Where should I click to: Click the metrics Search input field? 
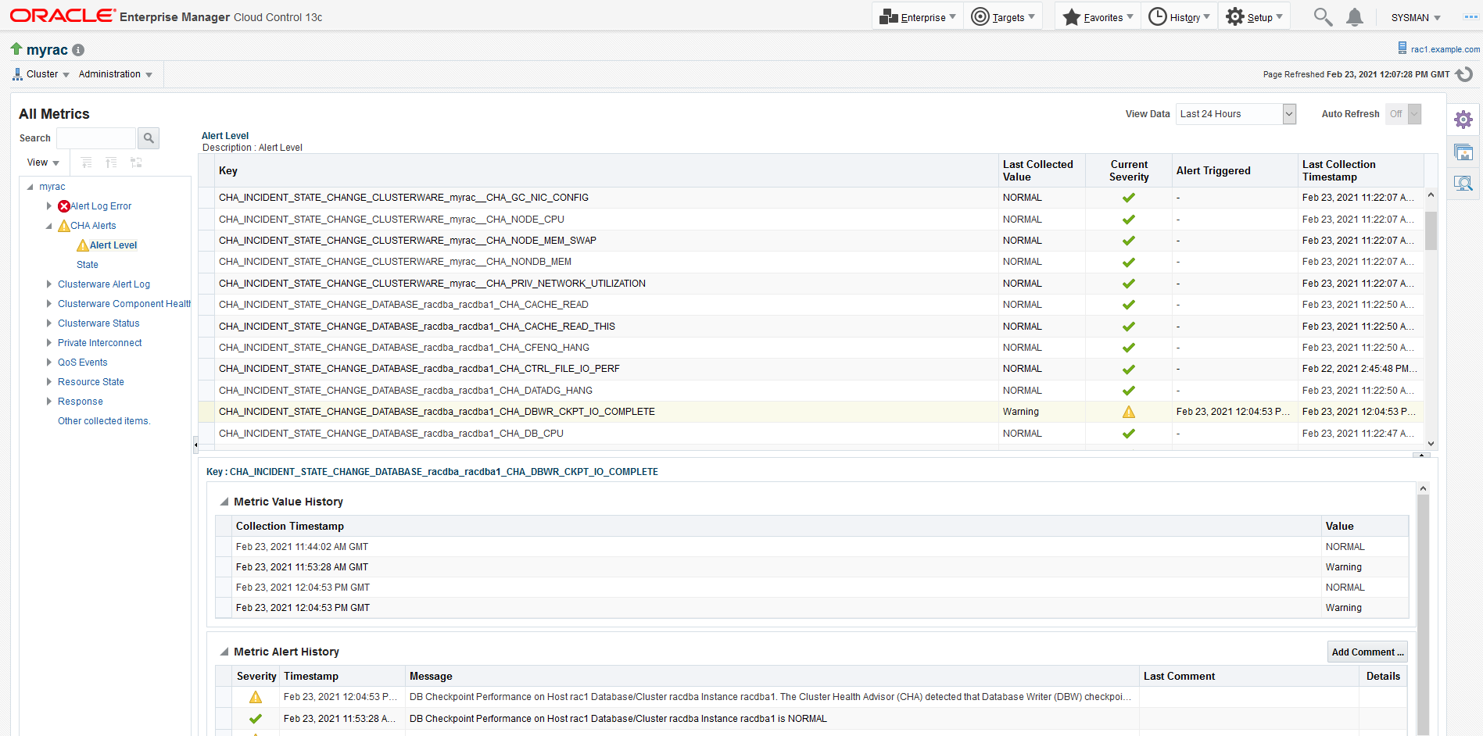(96, 138)
